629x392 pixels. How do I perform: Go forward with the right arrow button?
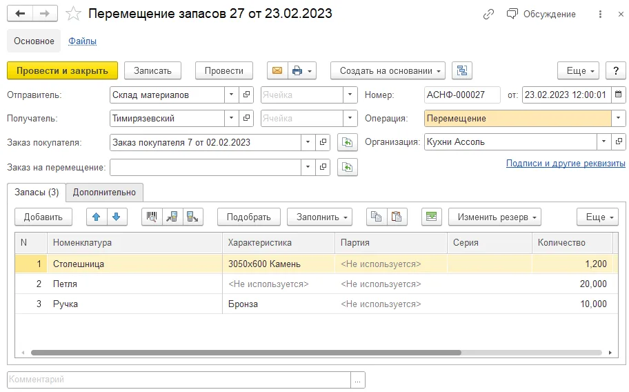click(45, 14)
